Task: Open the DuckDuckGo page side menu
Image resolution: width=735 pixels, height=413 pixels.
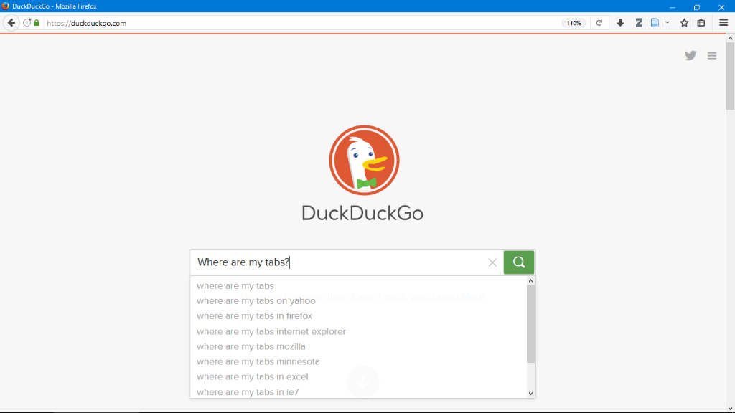Action: coord(712,56)
